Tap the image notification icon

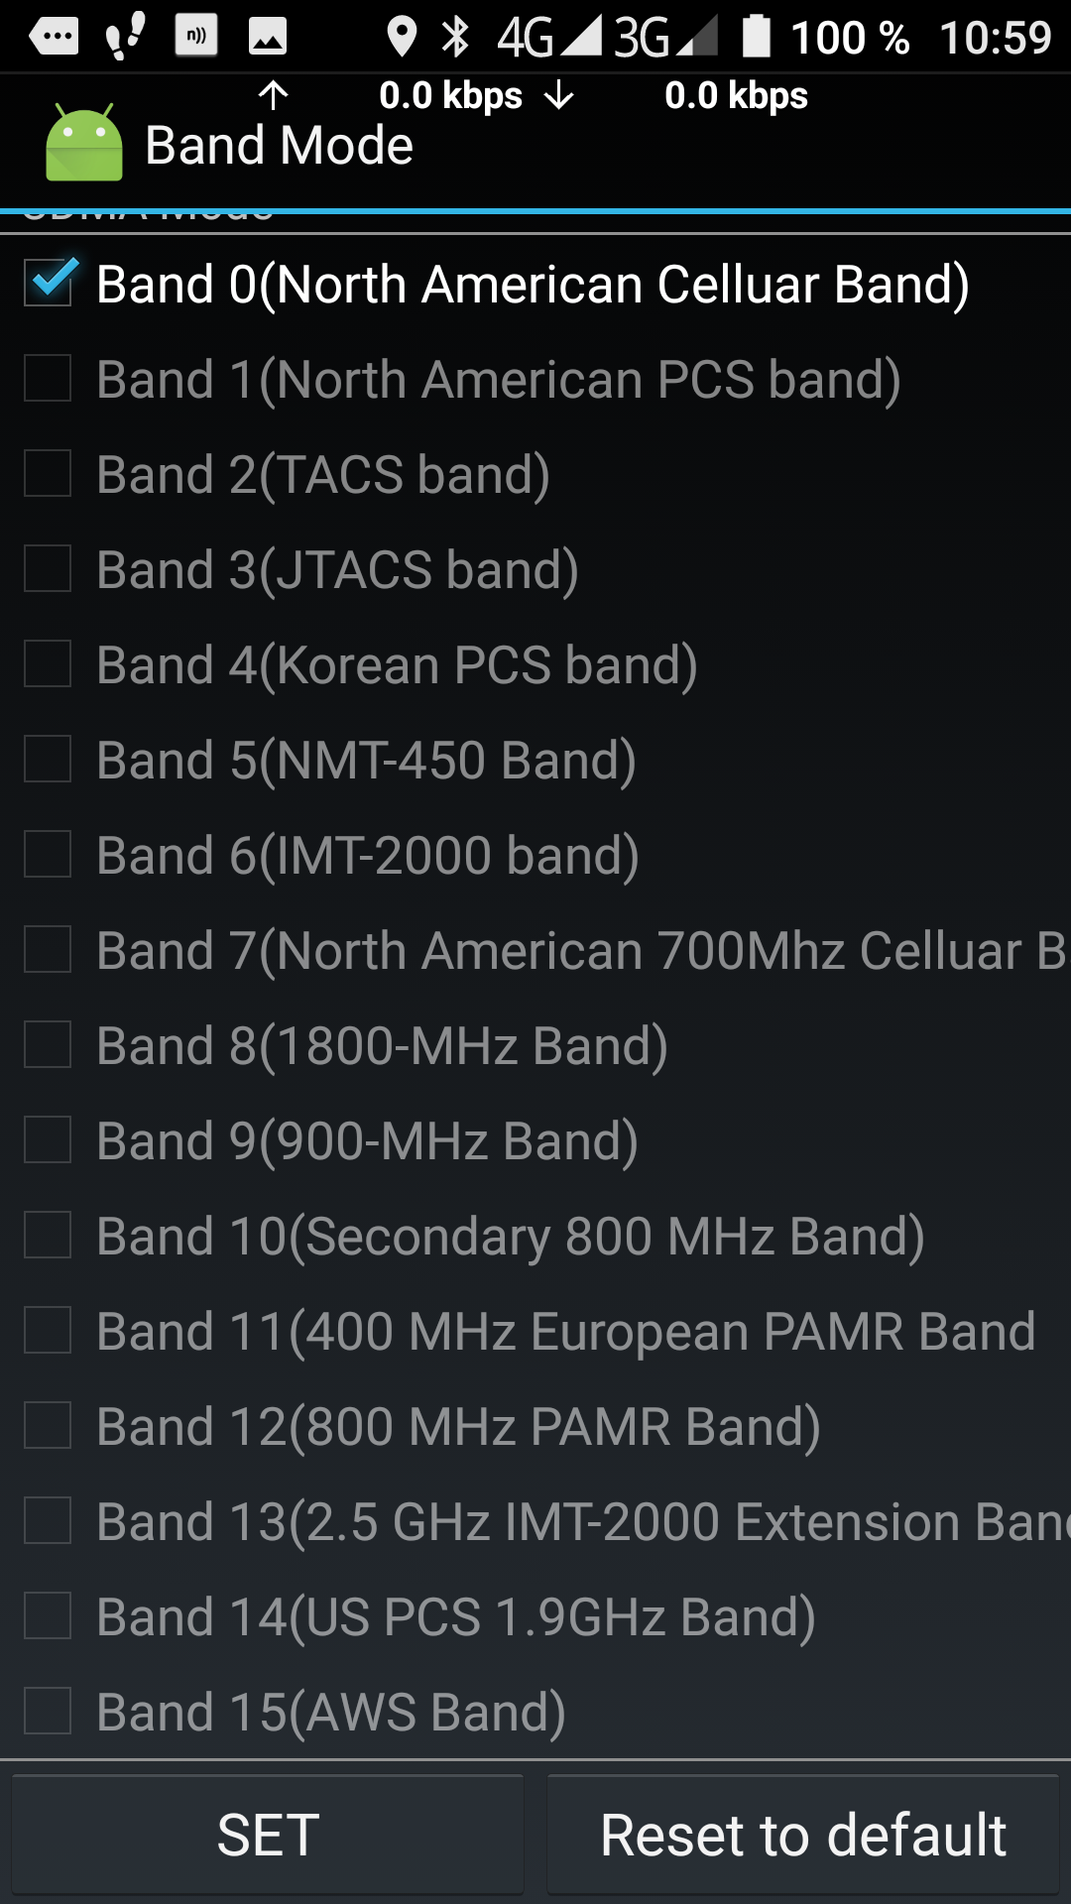click(x=267, y=37)
